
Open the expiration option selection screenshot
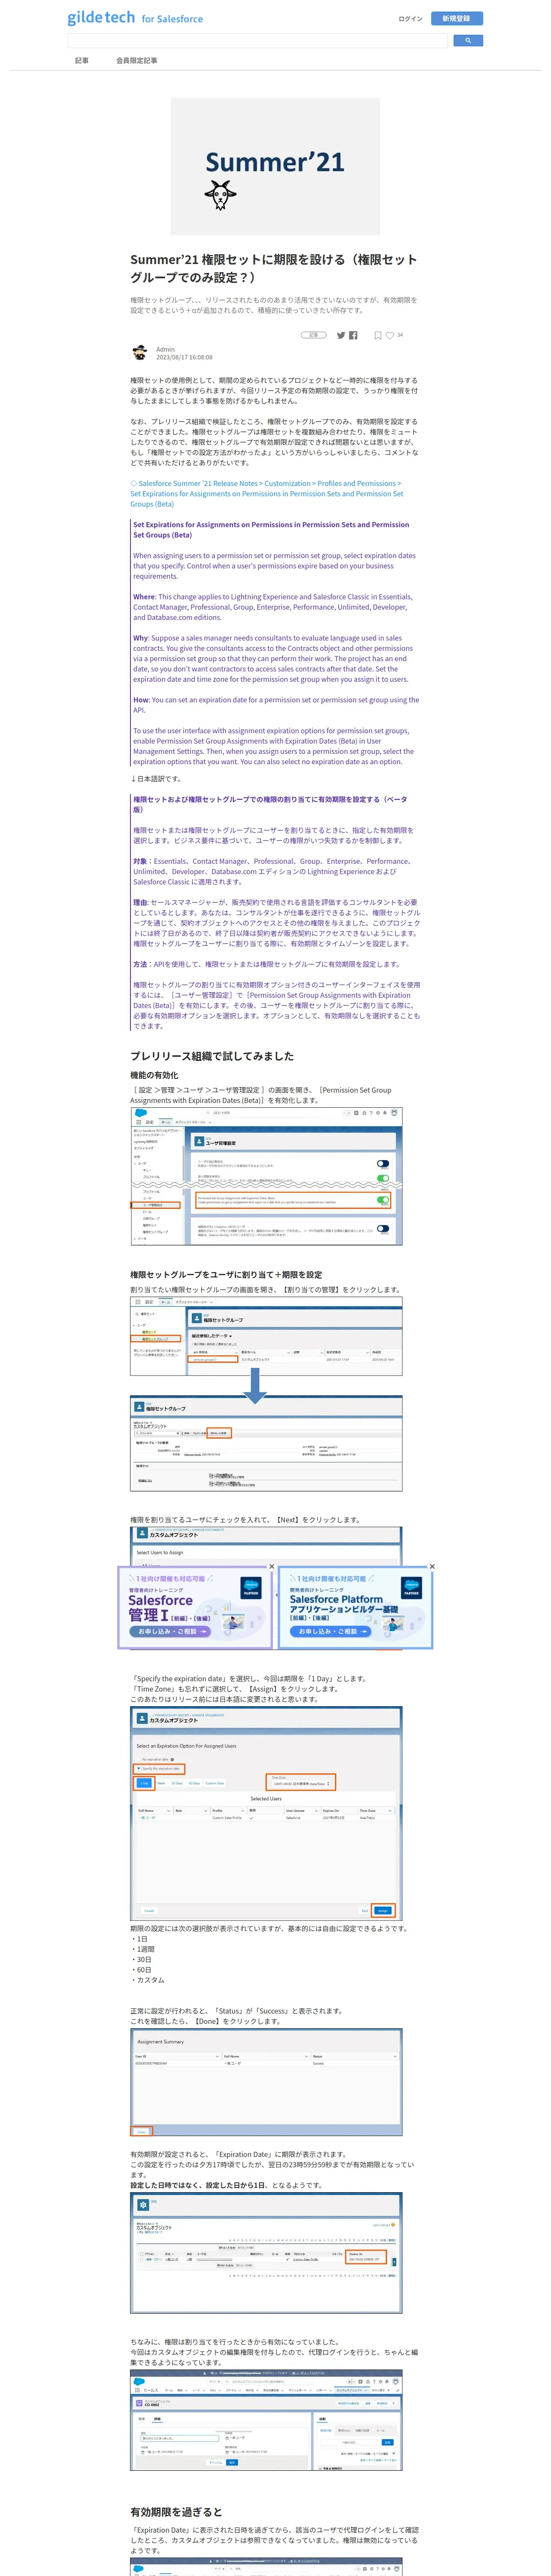[x=266, y=1813]
